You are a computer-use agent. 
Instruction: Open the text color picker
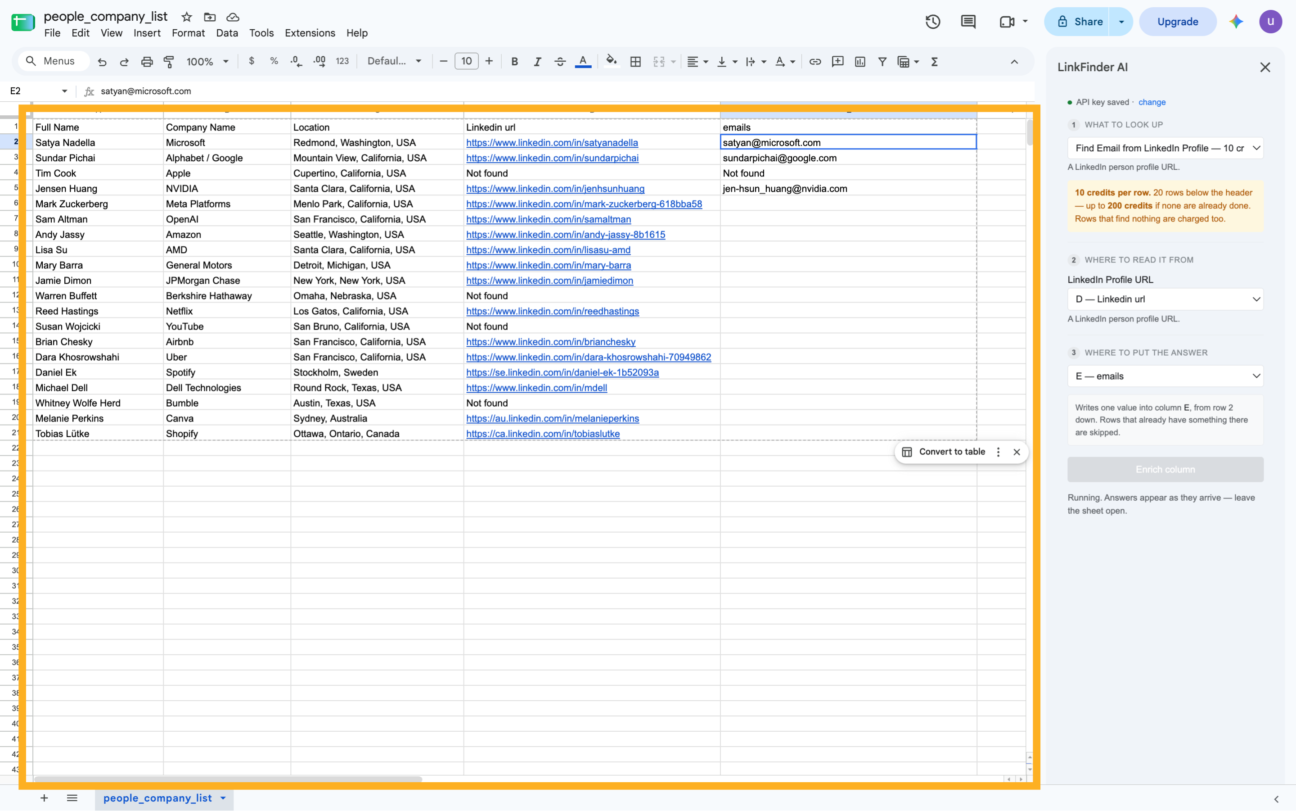pyautogui.click(x=583, y=62)
